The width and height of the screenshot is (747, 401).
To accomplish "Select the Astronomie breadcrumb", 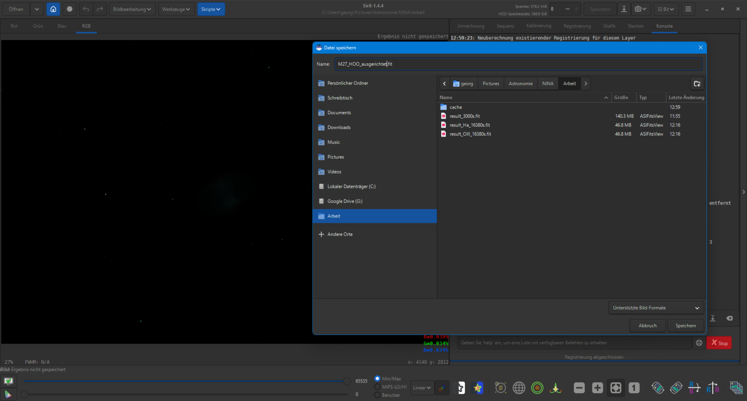I will (521, 83).
